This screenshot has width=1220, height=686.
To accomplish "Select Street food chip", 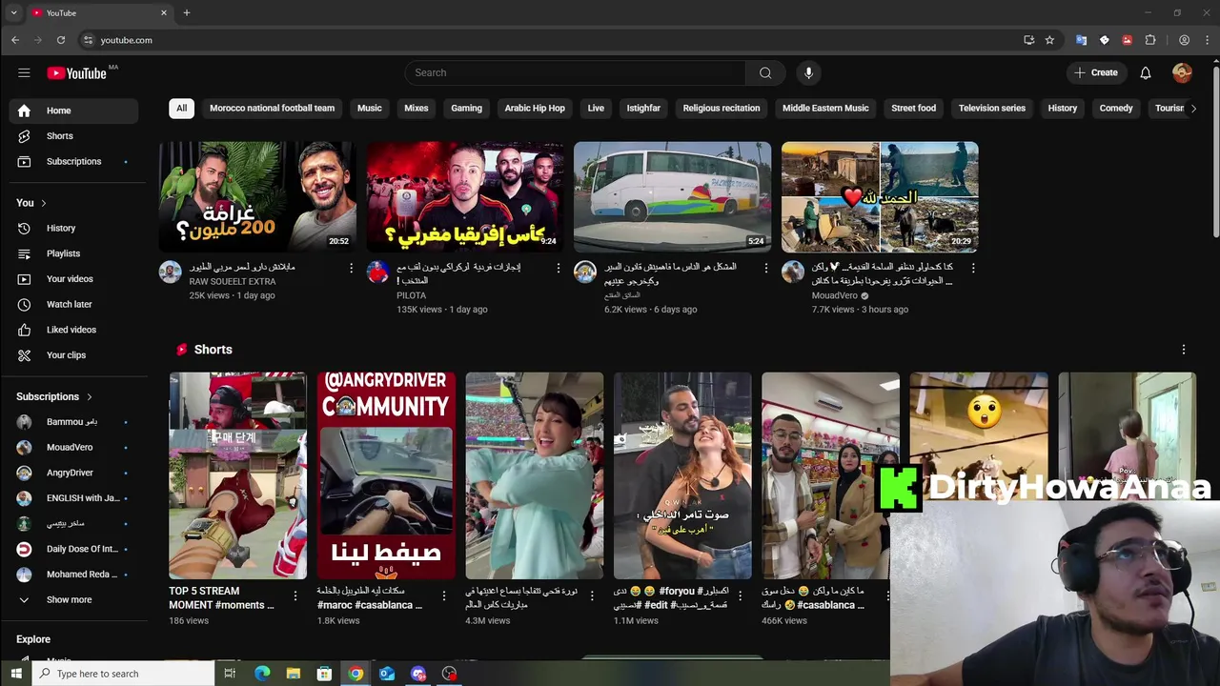I will point(913,109).
